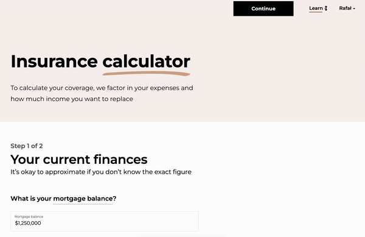The height and width of the screenshot is (237, 365).
Task: Click the small 'Mortgage balance' field label
Action: point(29,216)
